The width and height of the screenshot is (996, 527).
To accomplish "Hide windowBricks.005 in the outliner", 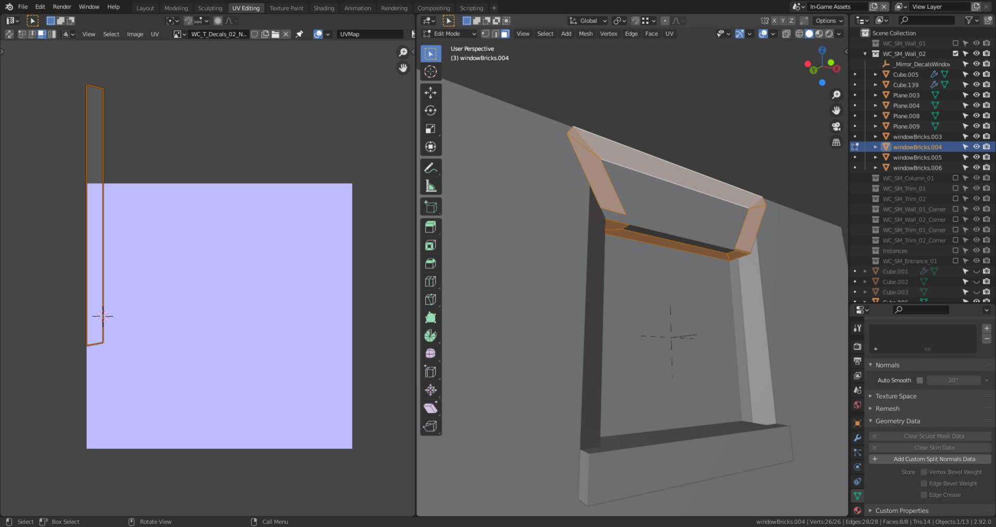I will pyautogui.click(x=977, y=157).
